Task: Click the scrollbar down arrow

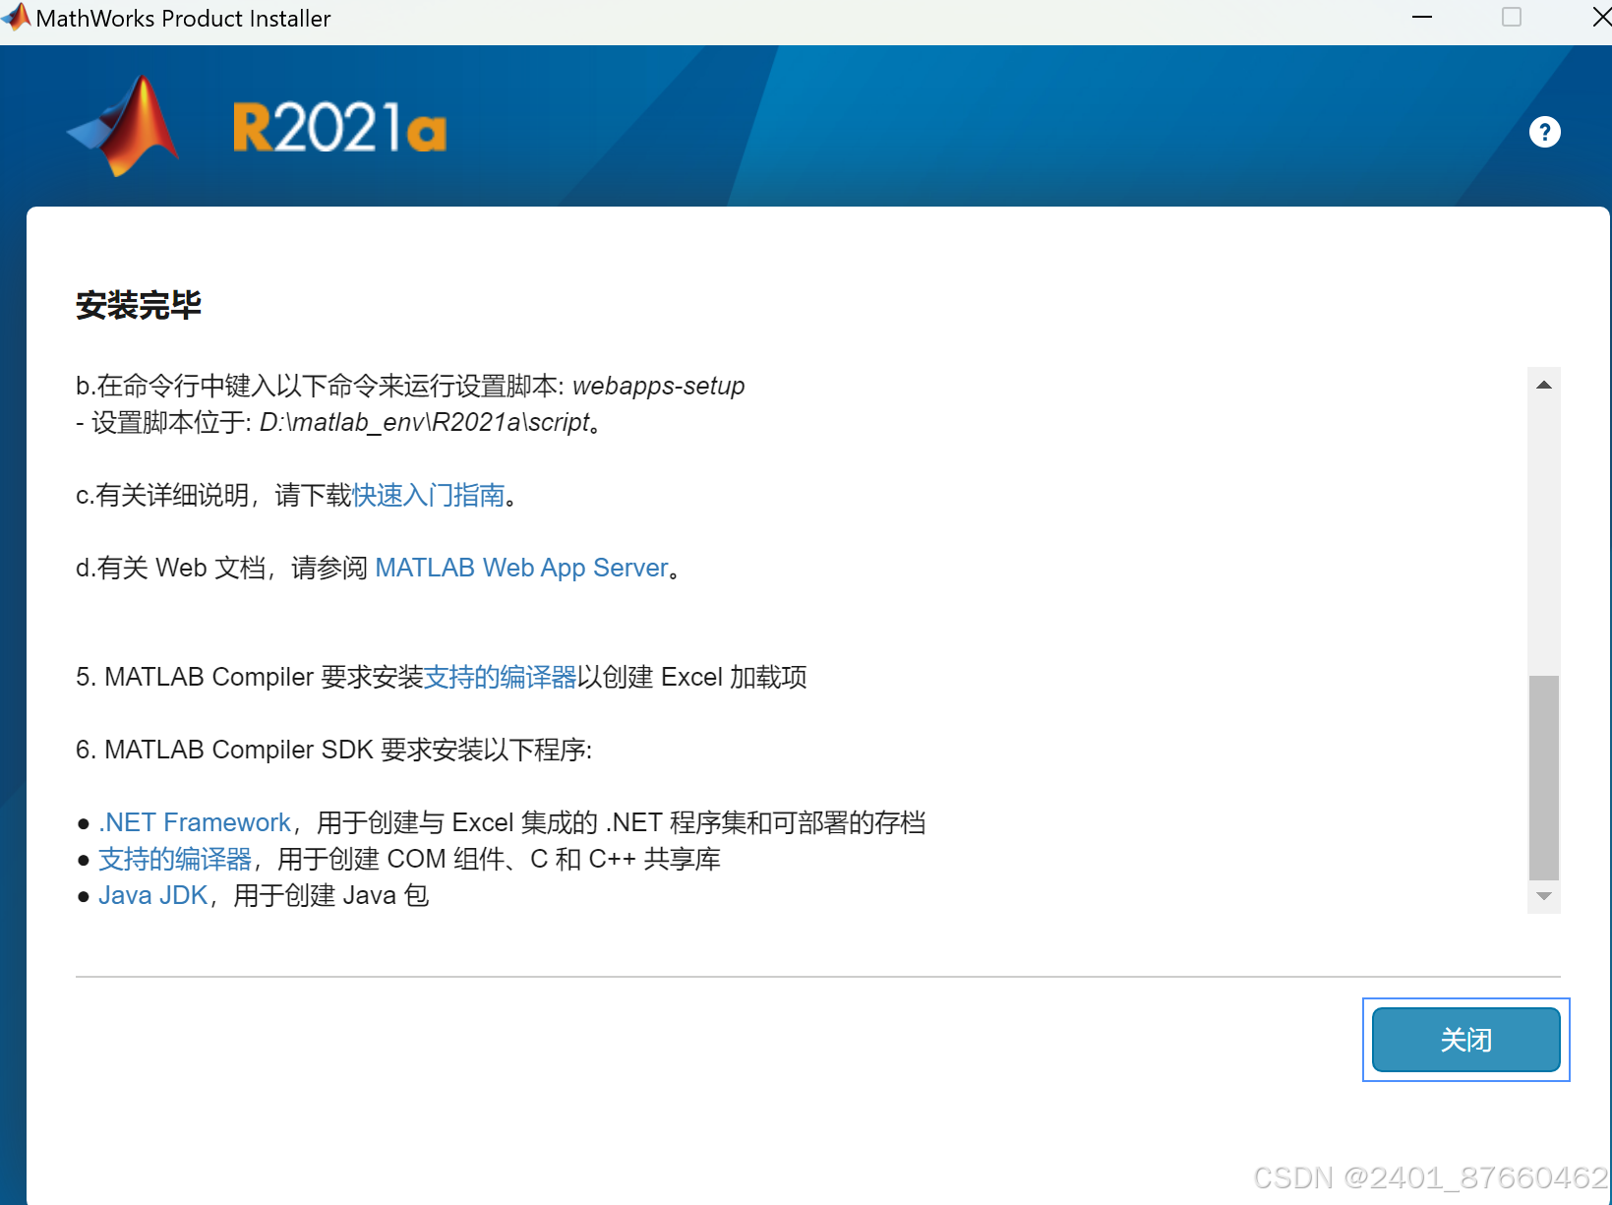Action: coord(1544,896)
